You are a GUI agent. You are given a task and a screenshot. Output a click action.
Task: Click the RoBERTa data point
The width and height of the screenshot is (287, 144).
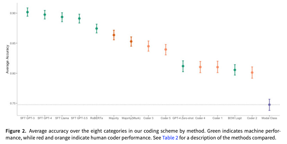pyautogui.click(x=97, y=29)
